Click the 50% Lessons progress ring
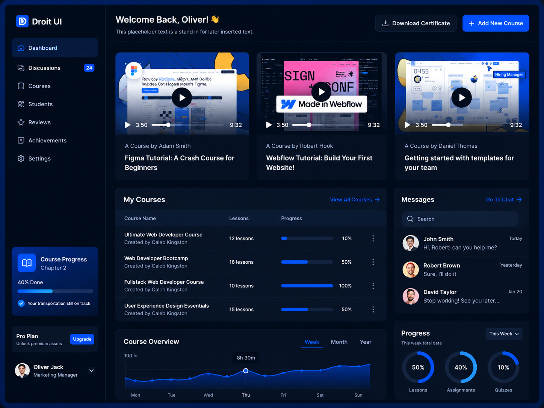This screenshot has width=544, height=408. coord(418,367)
